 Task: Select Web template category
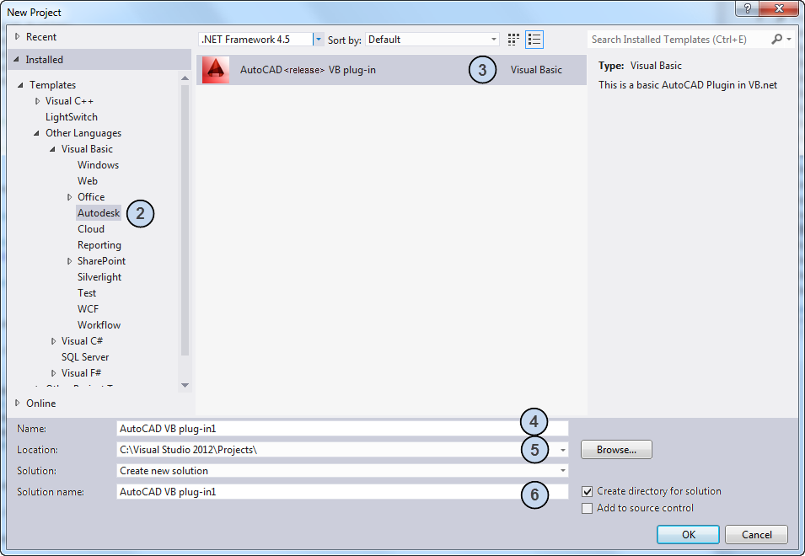(88, 181)
